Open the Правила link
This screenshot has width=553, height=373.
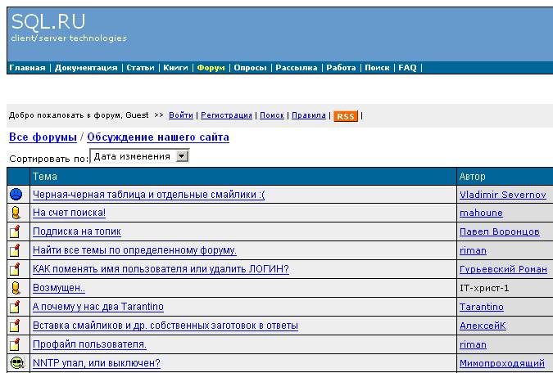(310, 116)
